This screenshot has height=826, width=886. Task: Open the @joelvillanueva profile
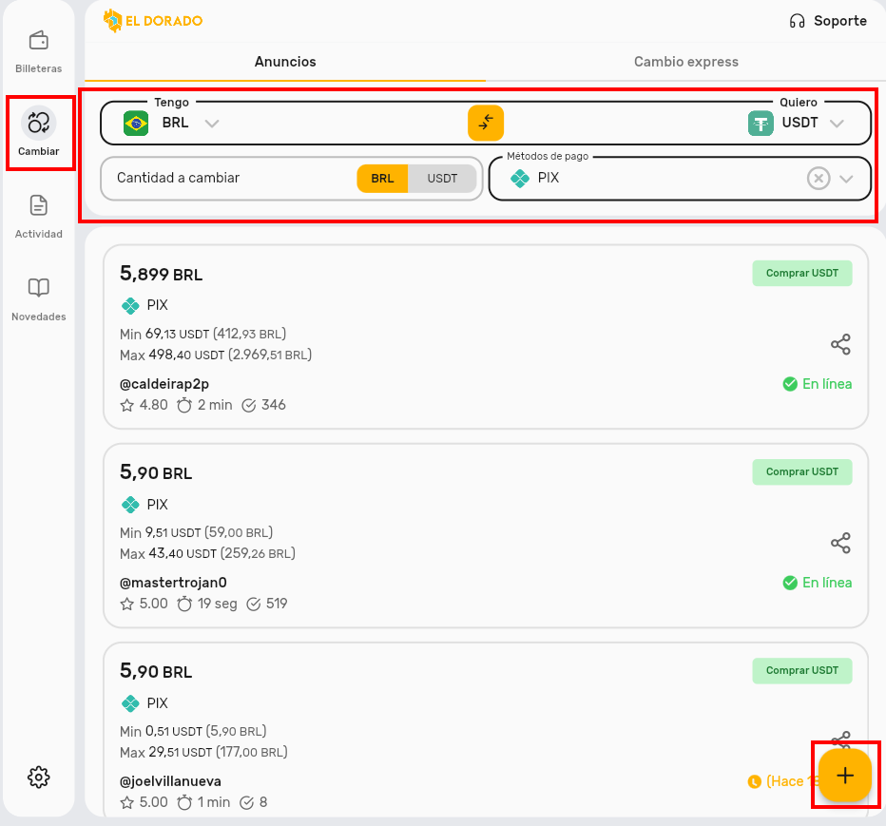coord(170,781)
